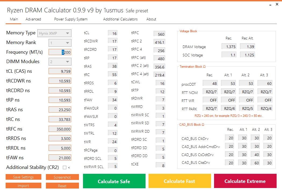Click RTT NOM Rec. value RZQ/7
The height and width of the screenshot is (195, 282).
coord(210,92)
